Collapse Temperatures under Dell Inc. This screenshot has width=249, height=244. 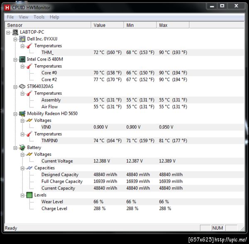[22, 46]
